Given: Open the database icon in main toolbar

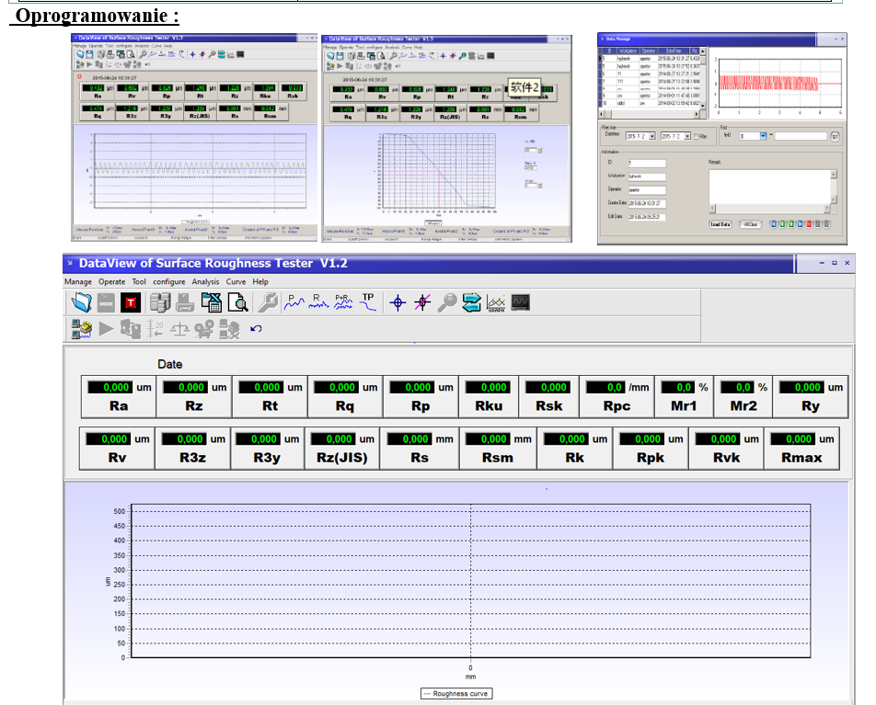Looking at the screenshot, I should [x=159, y=302].
